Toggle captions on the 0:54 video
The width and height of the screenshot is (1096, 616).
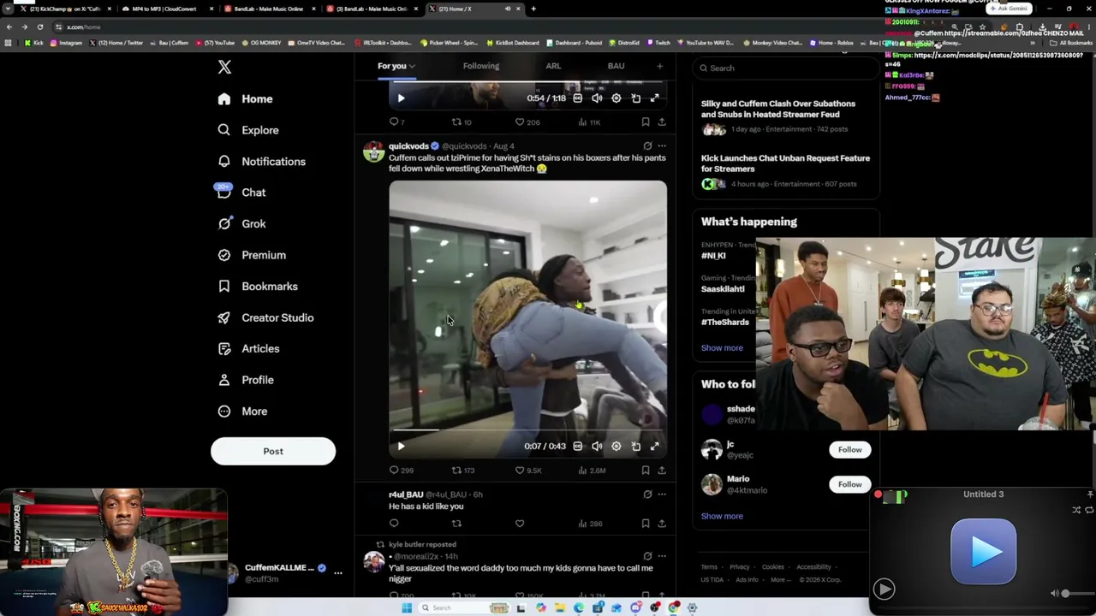pos(578,98)
